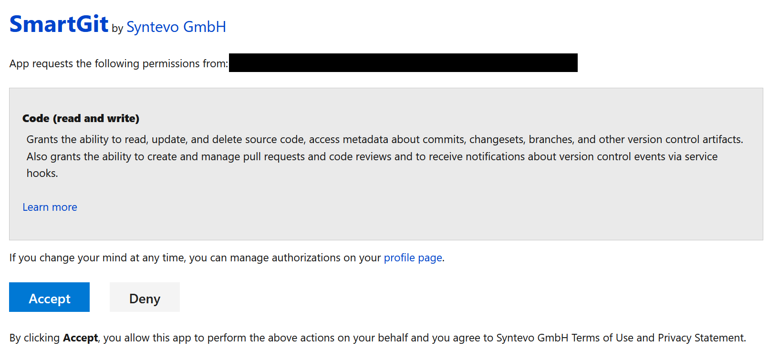The image size is (769, 361).
Task: Click 'Syntevo GmbH' in the footer disclaimer
Action: click(532, 338)
